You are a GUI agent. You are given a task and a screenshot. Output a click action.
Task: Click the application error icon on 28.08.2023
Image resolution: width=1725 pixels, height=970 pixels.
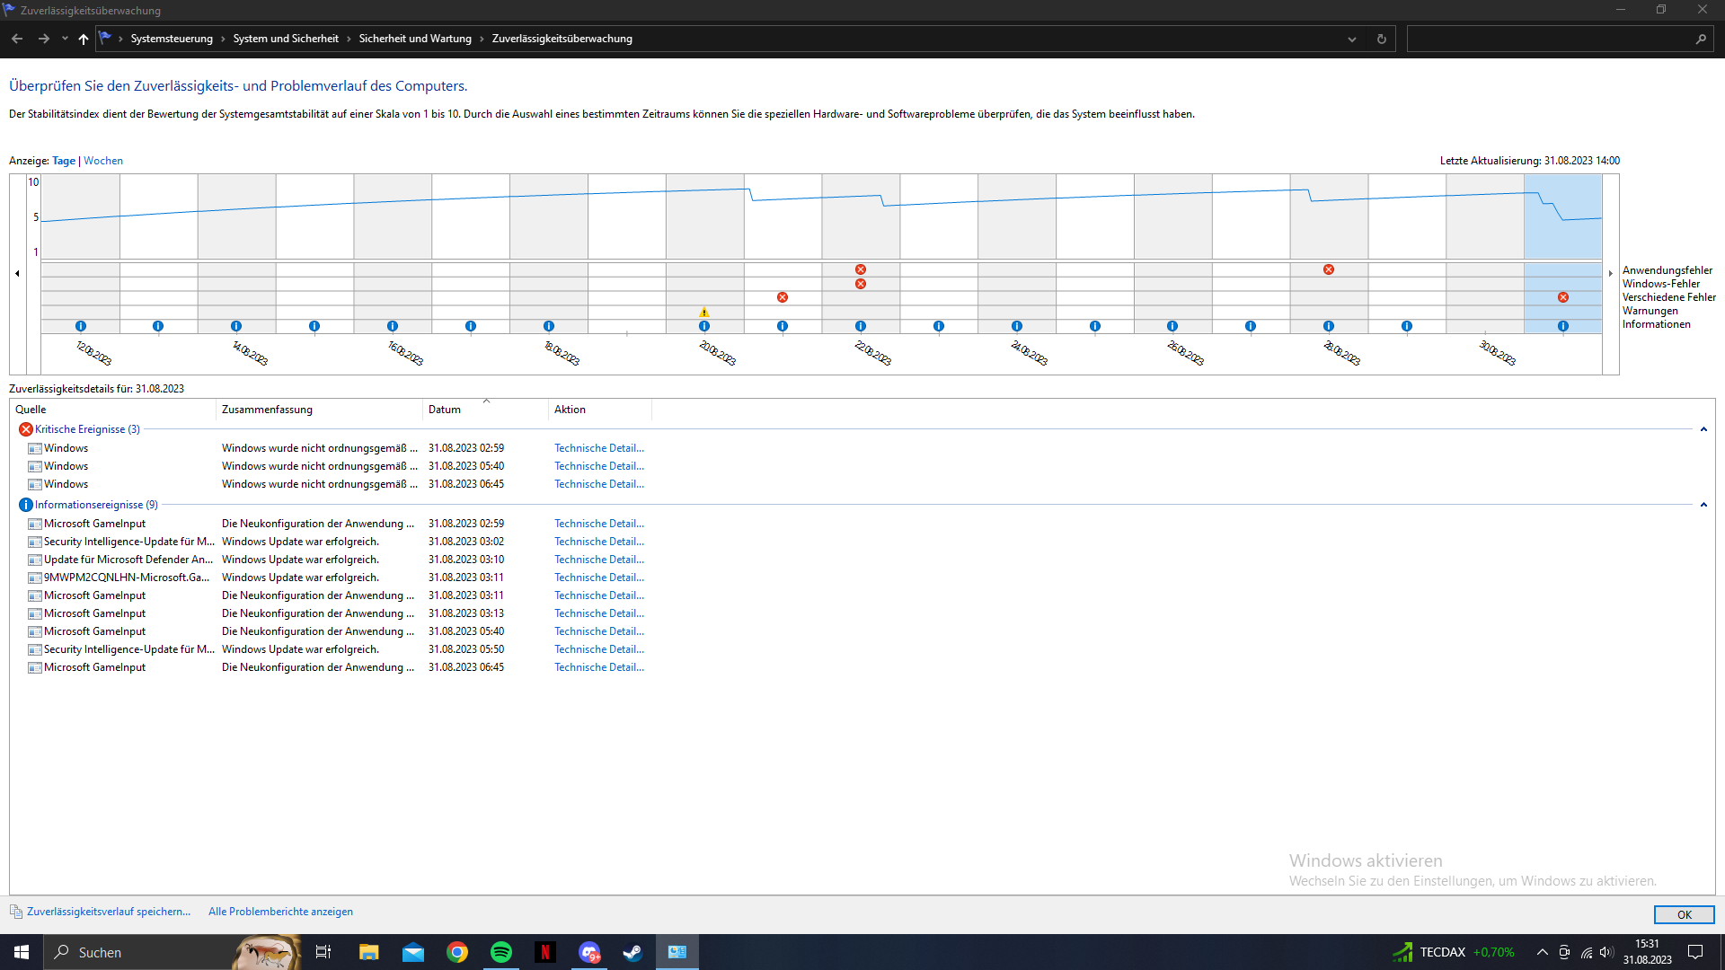click(1329, 269)
